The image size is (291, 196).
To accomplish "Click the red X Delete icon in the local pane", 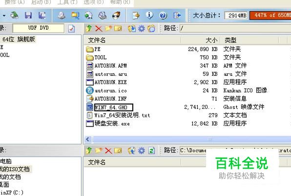I will [x=108, y=151].
